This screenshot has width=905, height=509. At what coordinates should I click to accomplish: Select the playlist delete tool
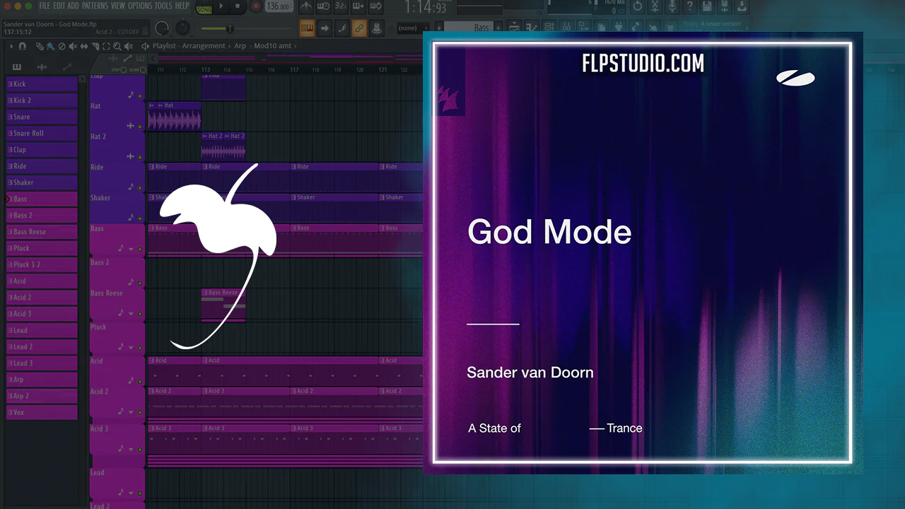tap(62, 46)
